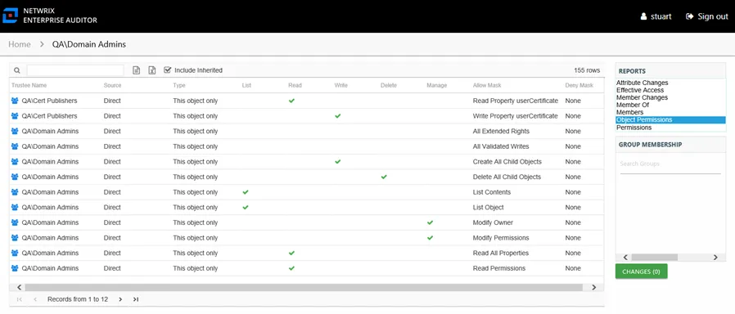Viewport: 735px width, 314px height.
Task: Click the 'List Contents' allow mask cell
Action: 492,192
